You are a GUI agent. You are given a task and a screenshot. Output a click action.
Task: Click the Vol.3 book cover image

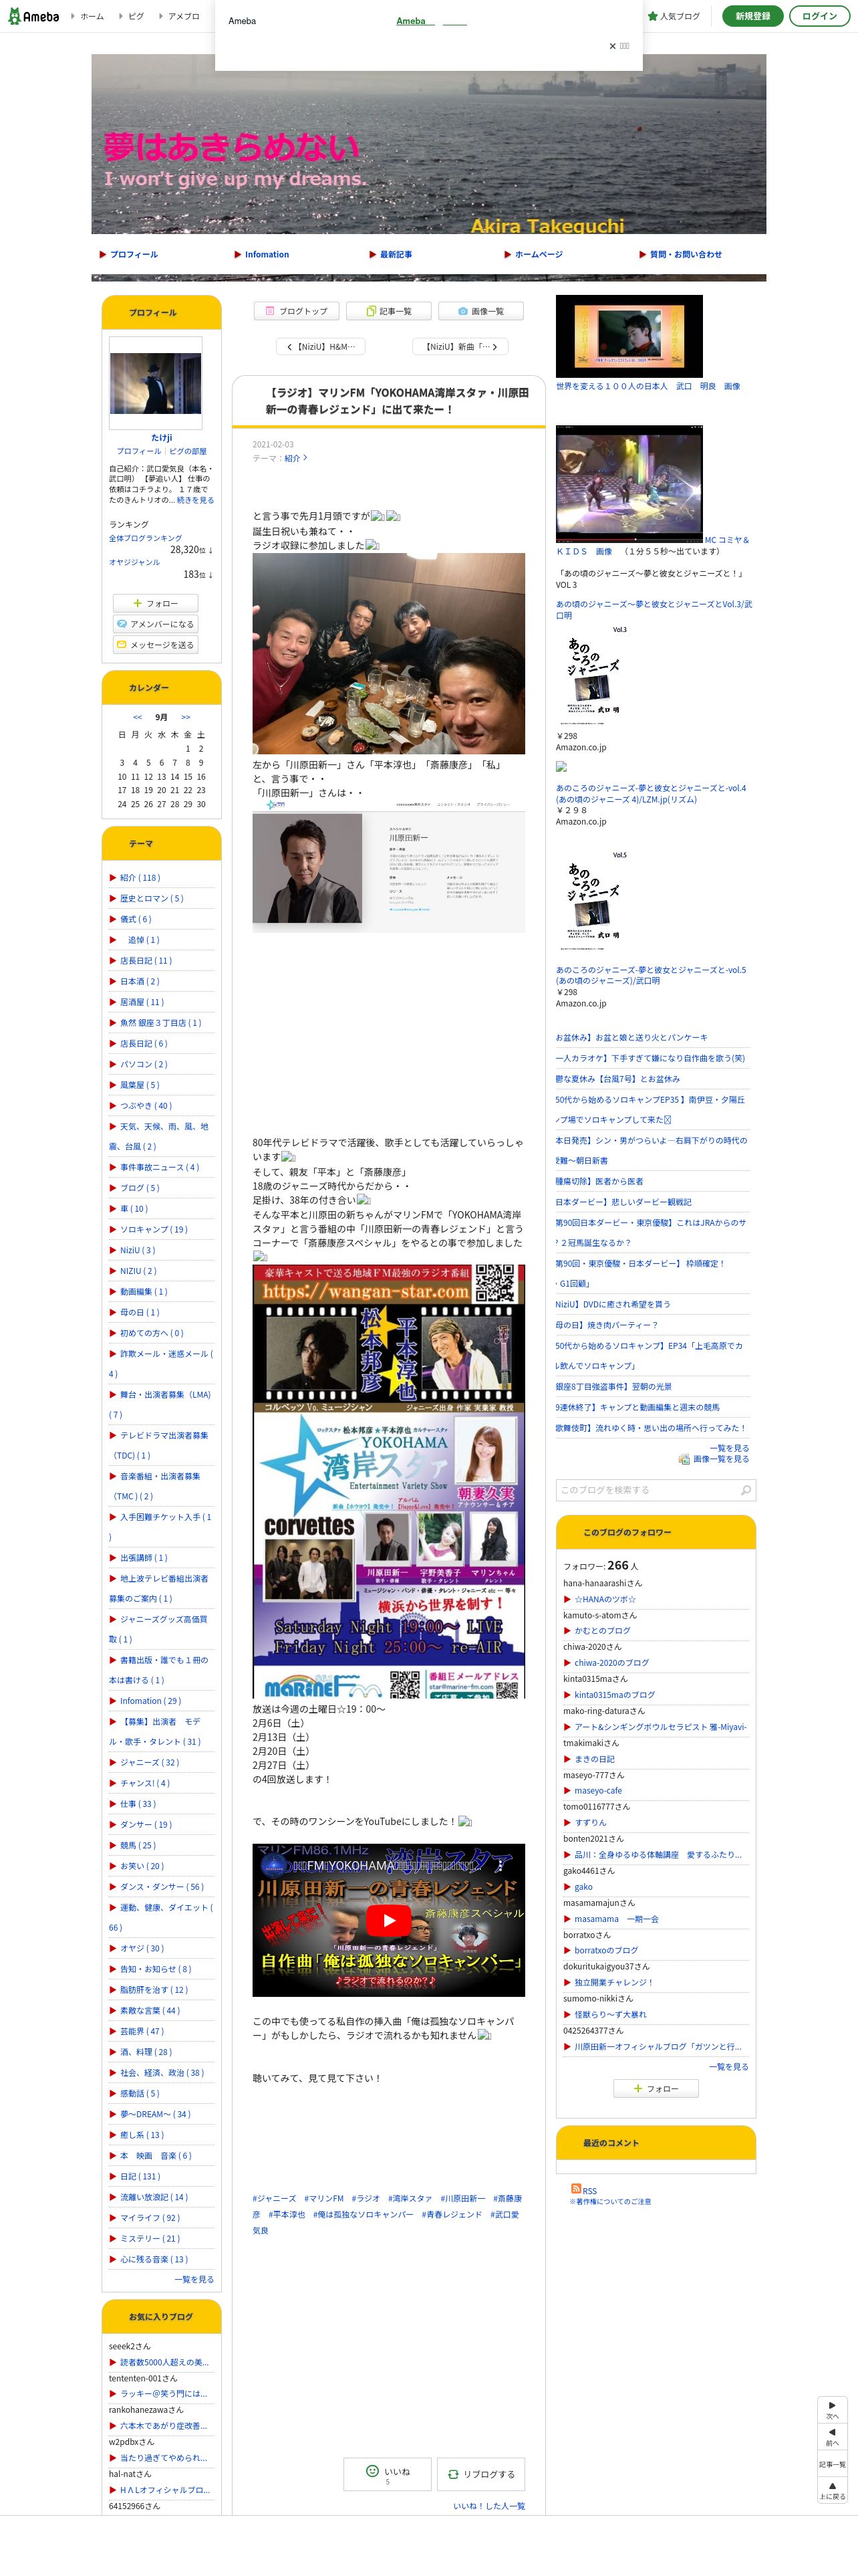594,675
